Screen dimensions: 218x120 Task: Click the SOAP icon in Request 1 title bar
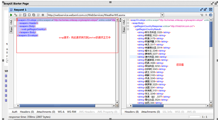tap(11, 10)
